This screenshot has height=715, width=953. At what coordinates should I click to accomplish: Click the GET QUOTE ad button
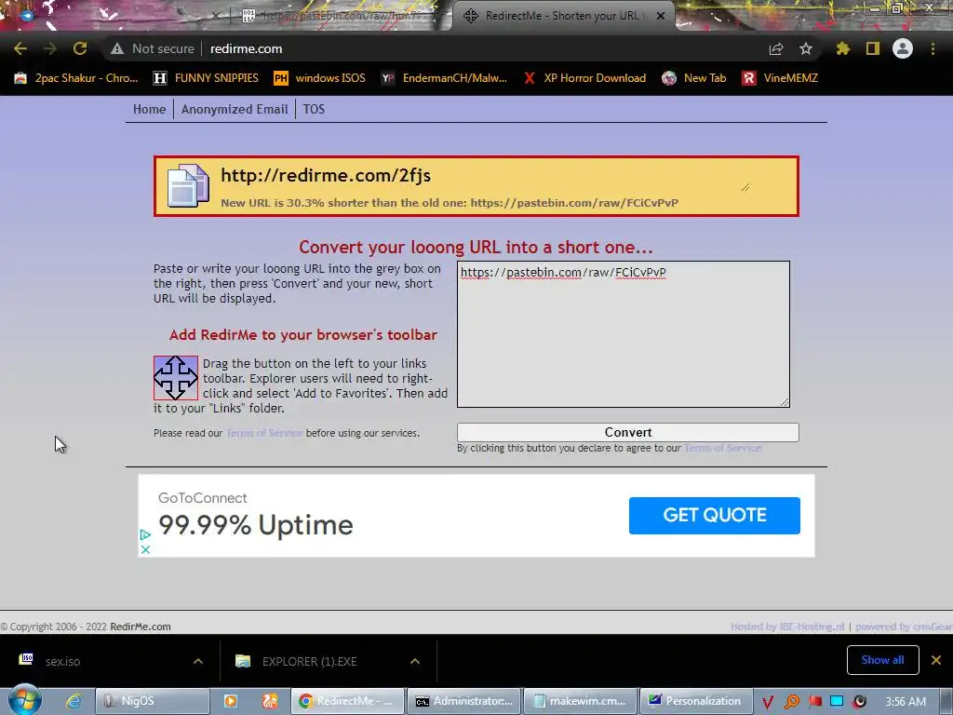tap(714, 516)
